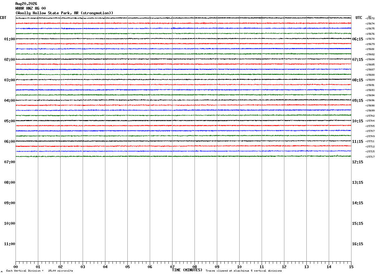Click the 07:00 CDT time label
This screenshot has width=376, height=275.
tap(10, 162)
